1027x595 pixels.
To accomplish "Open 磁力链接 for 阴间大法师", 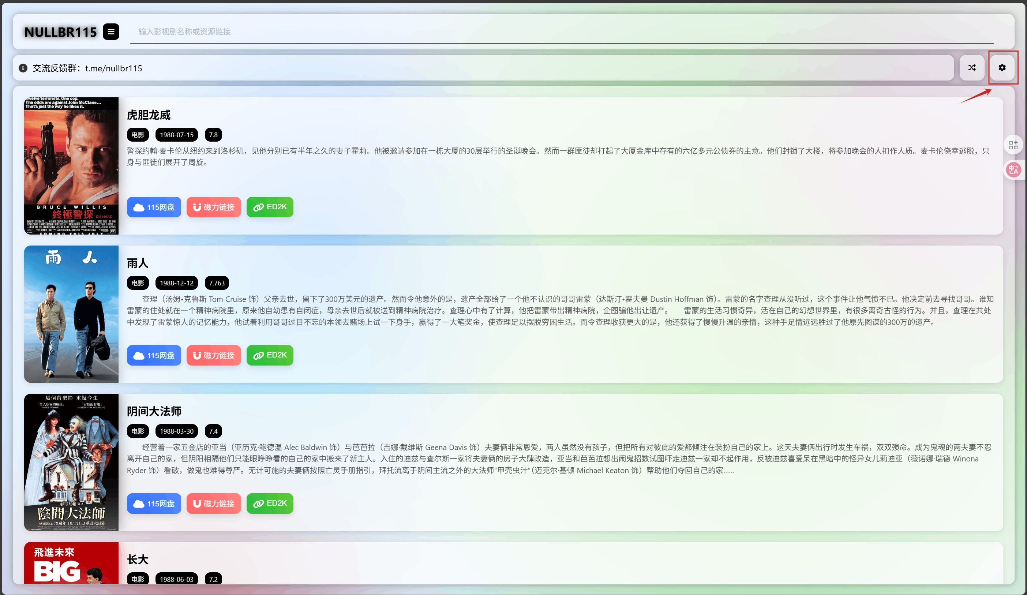I will pyautogui.click(x=214, y=503).
